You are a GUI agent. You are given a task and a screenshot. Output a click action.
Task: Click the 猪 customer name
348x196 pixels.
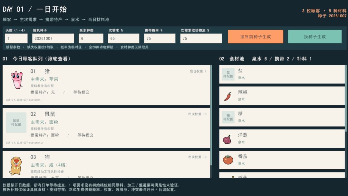(47, 71)
